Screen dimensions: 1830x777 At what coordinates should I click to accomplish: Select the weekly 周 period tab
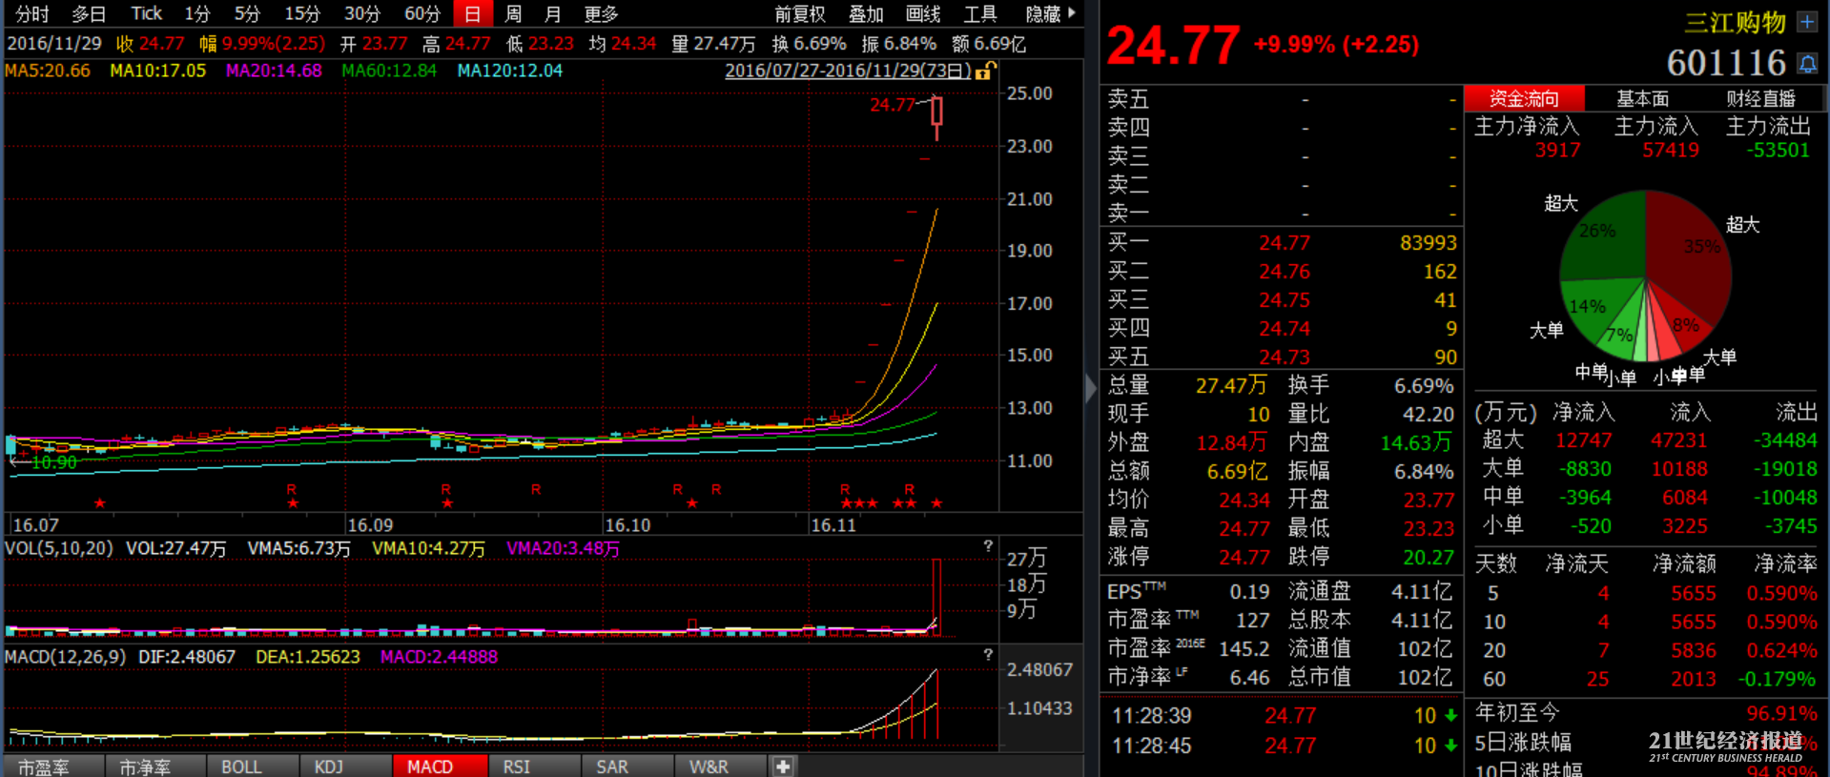click(x=513, y=13)
